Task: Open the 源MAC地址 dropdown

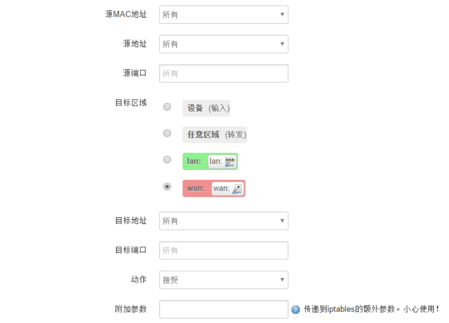Action: click(x=223, y=14)
